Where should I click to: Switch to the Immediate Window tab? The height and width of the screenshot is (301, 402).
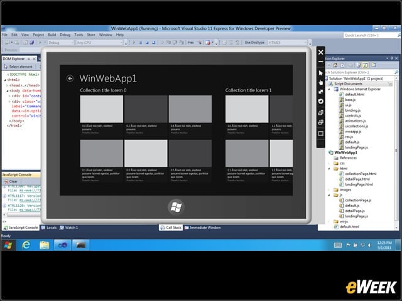[x=202, y=228]
